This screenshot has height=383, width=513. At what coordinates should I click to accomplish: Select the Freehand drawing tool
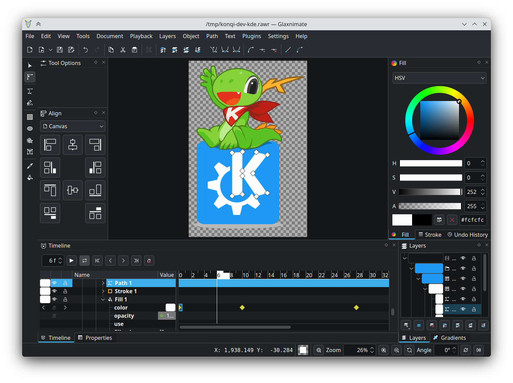point(30,103)
